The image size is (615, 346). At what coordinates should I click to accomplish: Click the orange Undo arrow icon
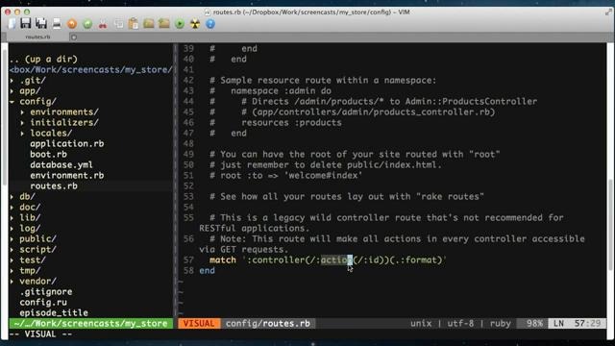click(72, 24)
